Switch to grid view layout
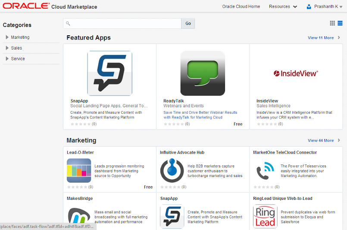 [332, 23]
